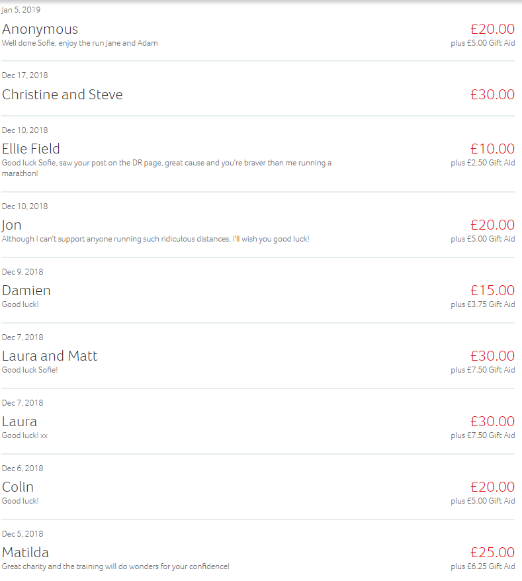Click the donor name Colin
Screen dimensions: 522x581
pyautogui.click(x=18, y=487)
